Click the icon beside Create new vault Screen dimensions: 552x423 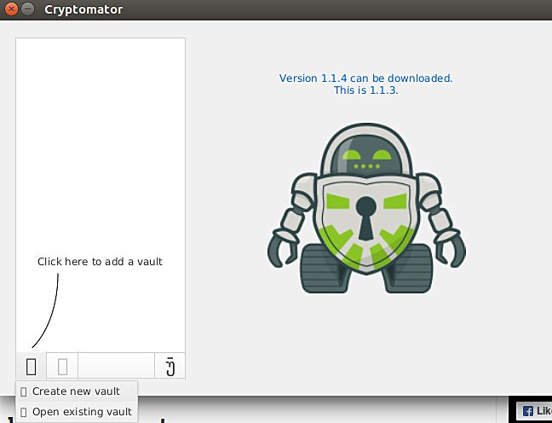pos(24,392)
